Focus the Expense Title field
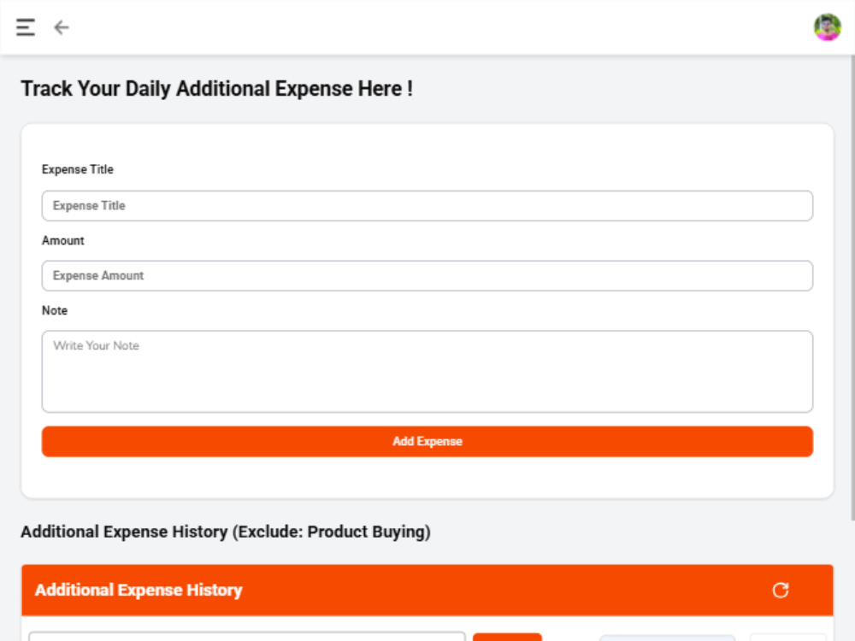Screen dimensions: 855x641 tap(427, 206)
